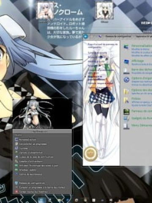Click the highlighted Control Panel taskbar button
Viewport: 152px width, 203px height.
[42, 200]
